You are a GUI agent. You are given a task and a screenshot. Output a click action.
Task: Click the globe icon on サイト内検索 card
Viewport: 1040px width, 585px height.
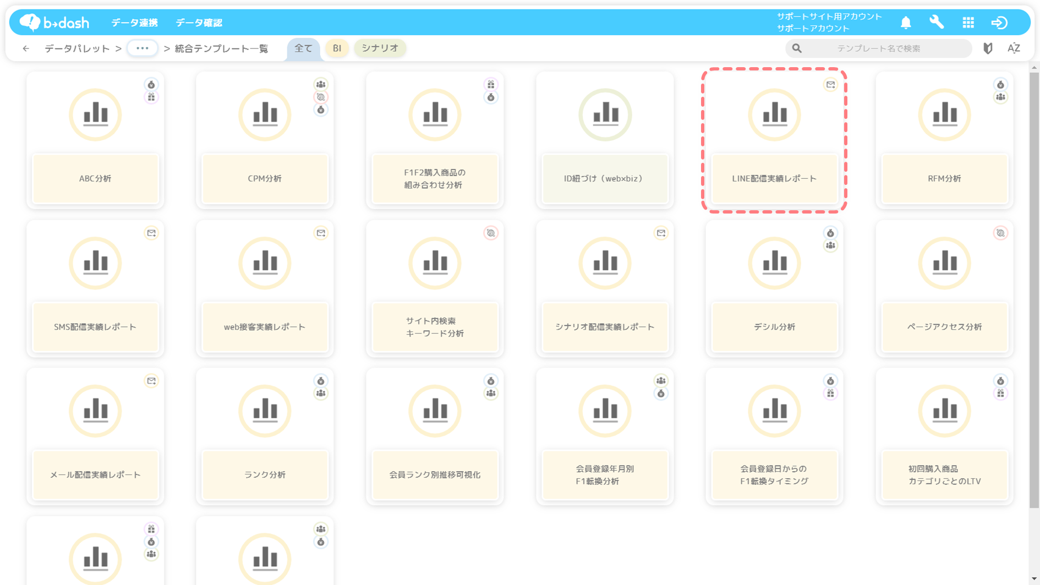click(491, 233)
